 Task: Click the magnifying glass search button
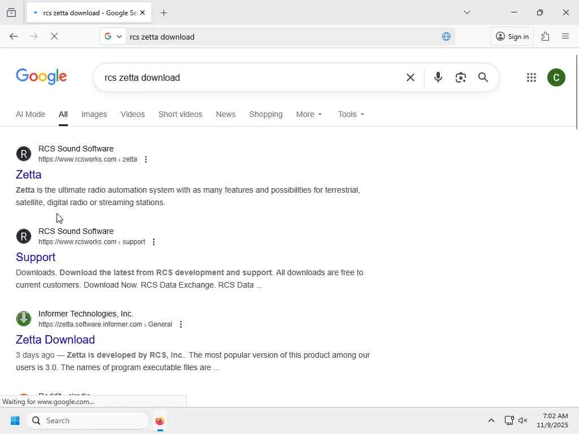483,77
